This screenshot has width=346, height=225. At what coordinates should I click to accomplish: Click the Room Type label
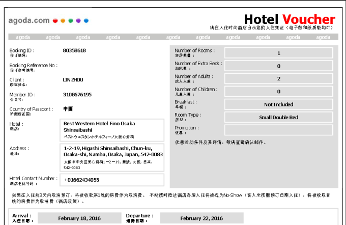click(x=188, y=115)
